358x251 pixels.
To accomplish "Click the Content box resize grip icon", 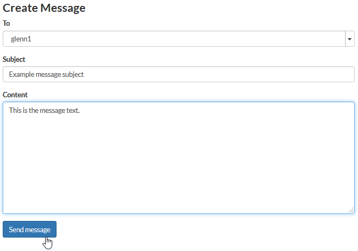I will [x=351, y=210].
